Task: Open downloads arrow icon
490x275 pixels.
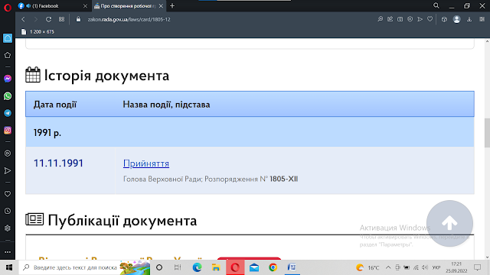Action: (469, 19)
